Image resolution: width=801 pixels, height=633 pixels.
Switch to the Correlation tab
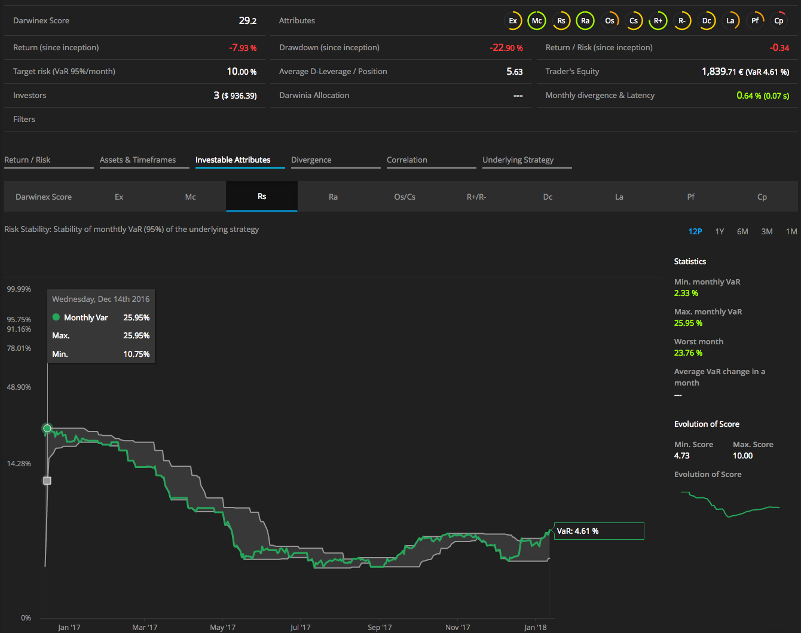432,160
